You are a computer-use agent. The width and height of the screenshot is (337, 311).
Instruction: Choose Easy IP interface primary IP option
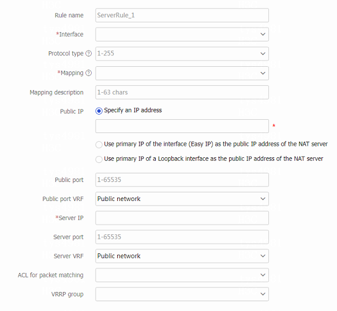99,145
